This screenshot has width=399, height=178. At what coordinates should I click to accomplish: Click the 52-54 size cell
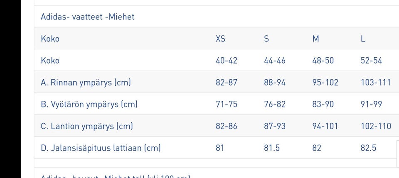(x=371, y=61)
